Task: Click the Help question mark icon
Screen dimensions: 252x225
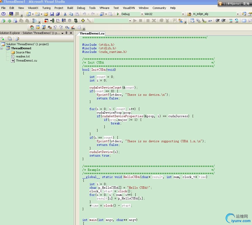Action: pyautogui.click(x=3, y=14)
